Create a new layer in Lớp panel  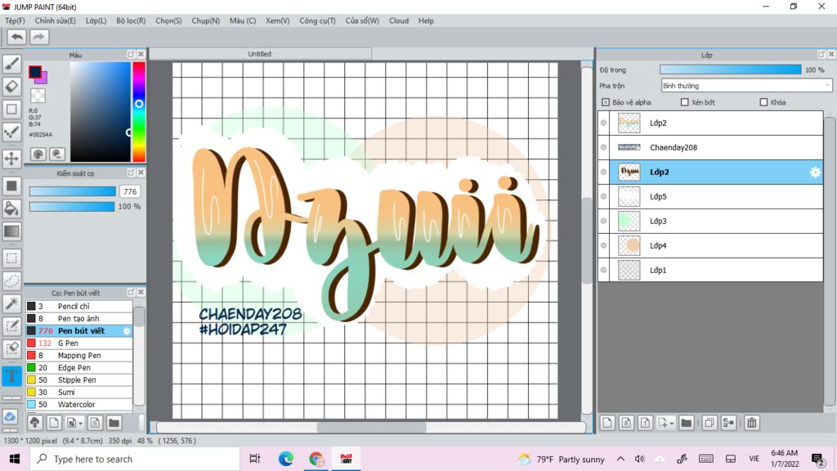click(607, 423)
